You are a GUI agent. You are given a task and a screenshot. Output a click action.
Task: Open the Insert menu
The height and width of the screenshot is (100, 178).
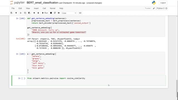coord(36,8)
